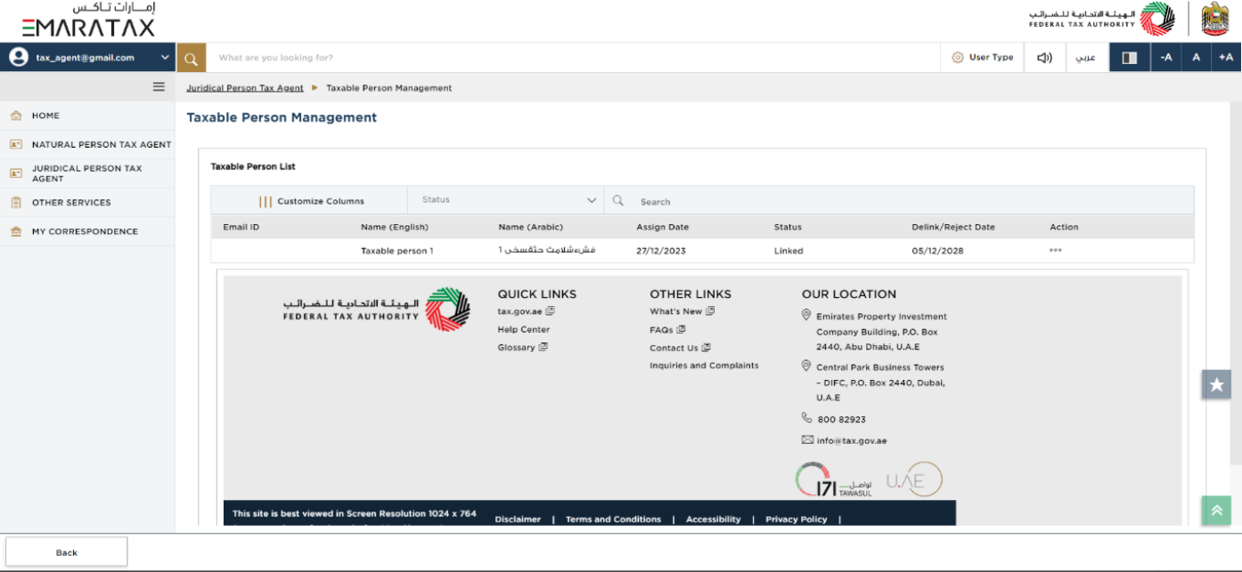Click the Assign Date column header
Image resolution: width=1242 pixels, height=572 pixels.
point(663,227)
